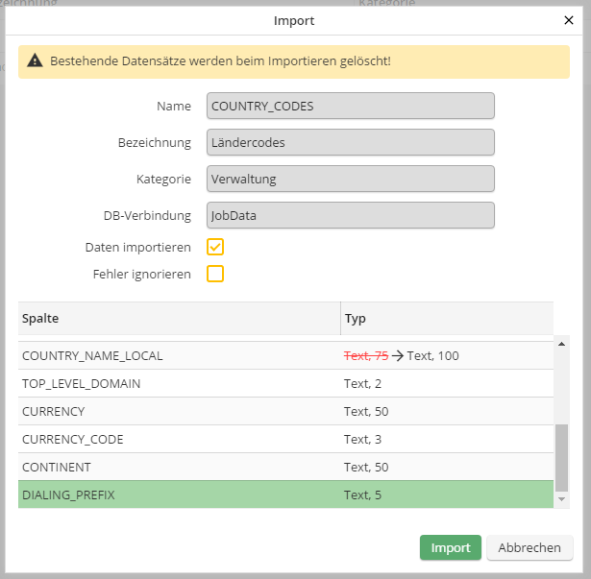Click the Bezeichnung field Ländercodes

[x=350, y=142]
